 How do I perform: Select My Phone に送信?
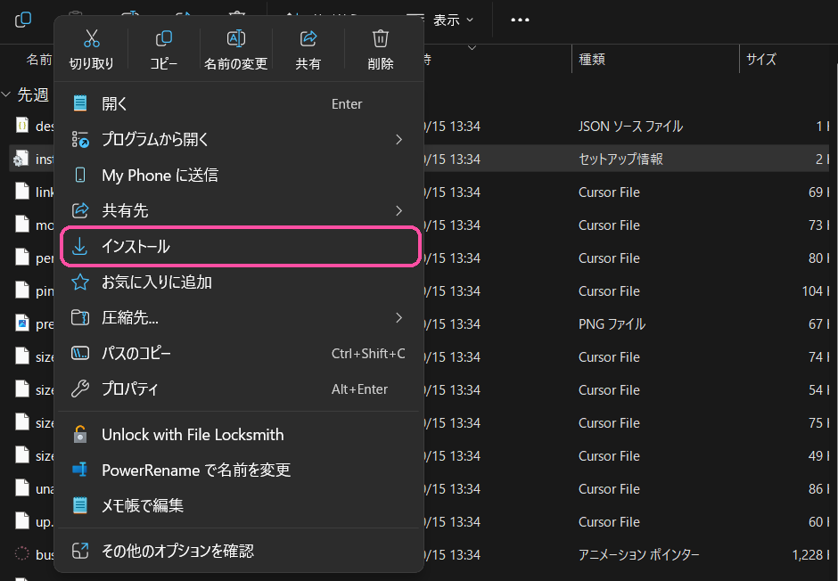[x=239, y=176]
